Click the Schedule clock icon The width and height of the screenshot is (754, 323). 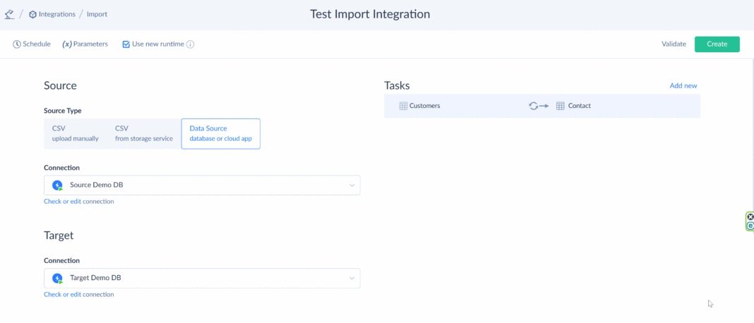click(17, 44)
